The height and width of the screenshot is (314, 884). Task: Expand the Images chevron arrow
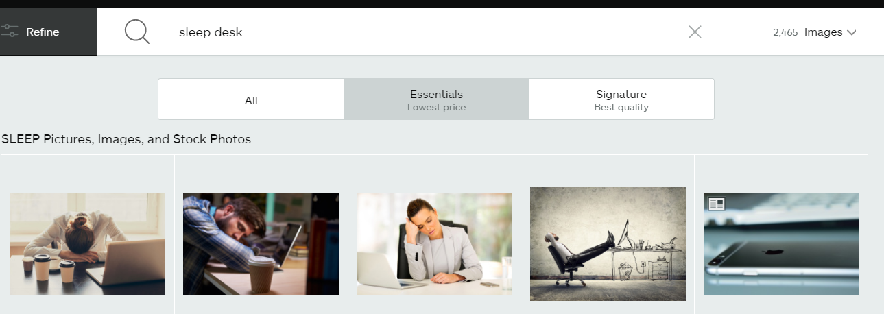pos(852,32)
